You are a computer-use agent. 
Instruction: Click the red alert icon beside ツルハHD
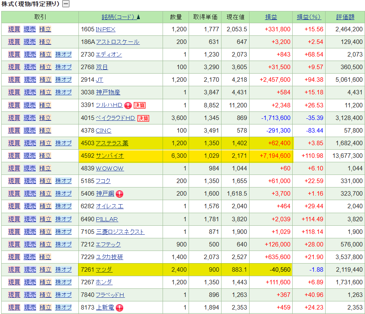pos(128,105)
